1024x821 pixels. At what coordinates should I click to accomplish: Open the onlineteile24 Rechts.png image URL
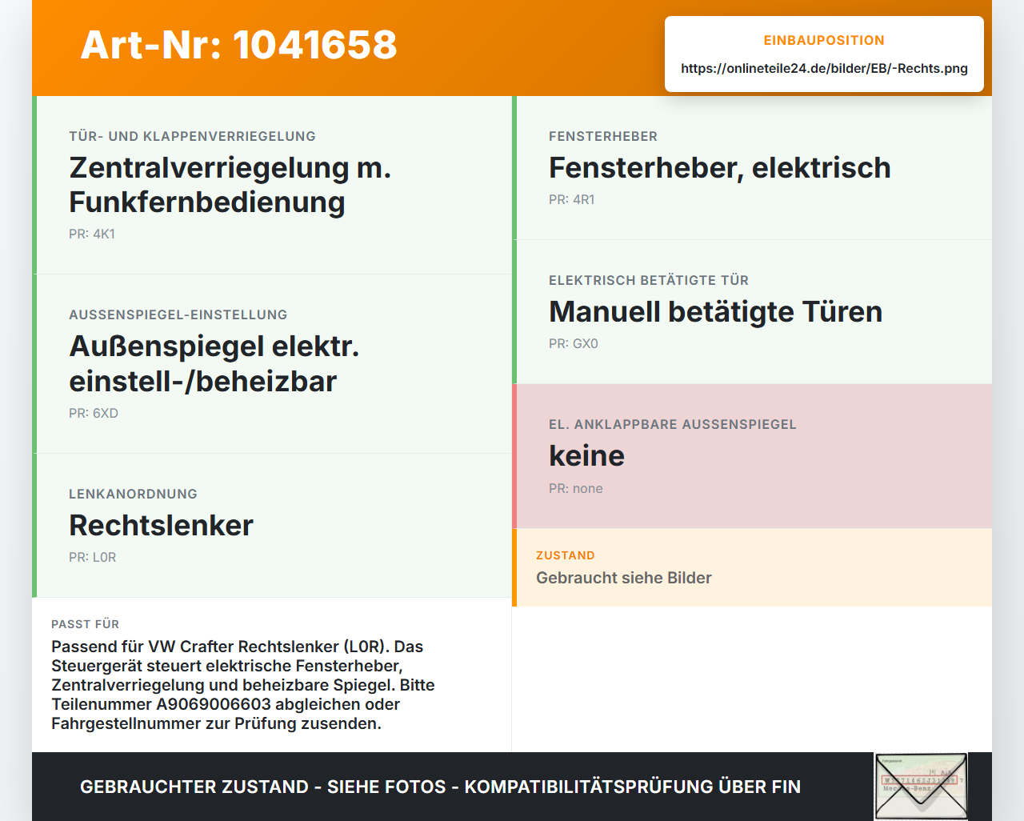point(824,68)
